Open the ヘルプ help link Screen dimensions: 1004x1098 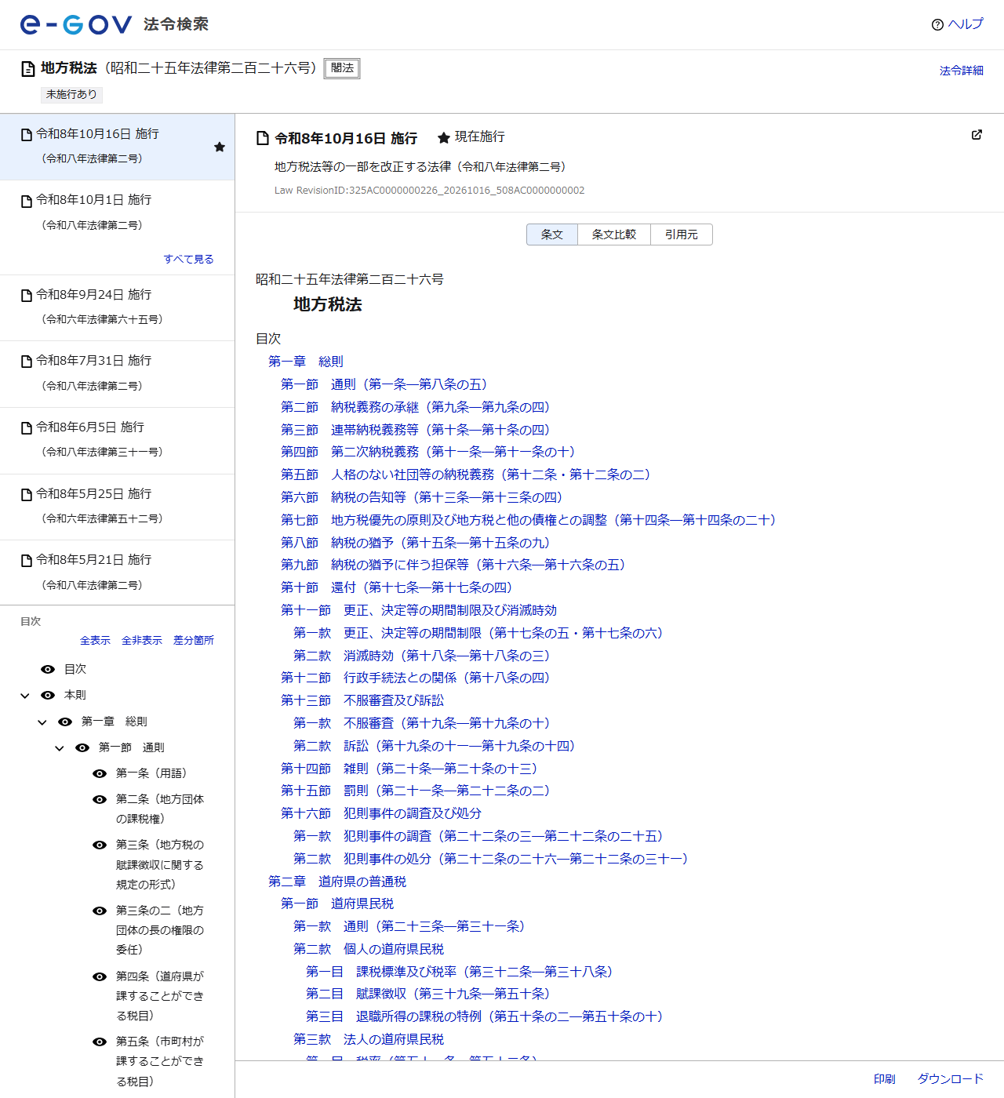tap(957, 24)
